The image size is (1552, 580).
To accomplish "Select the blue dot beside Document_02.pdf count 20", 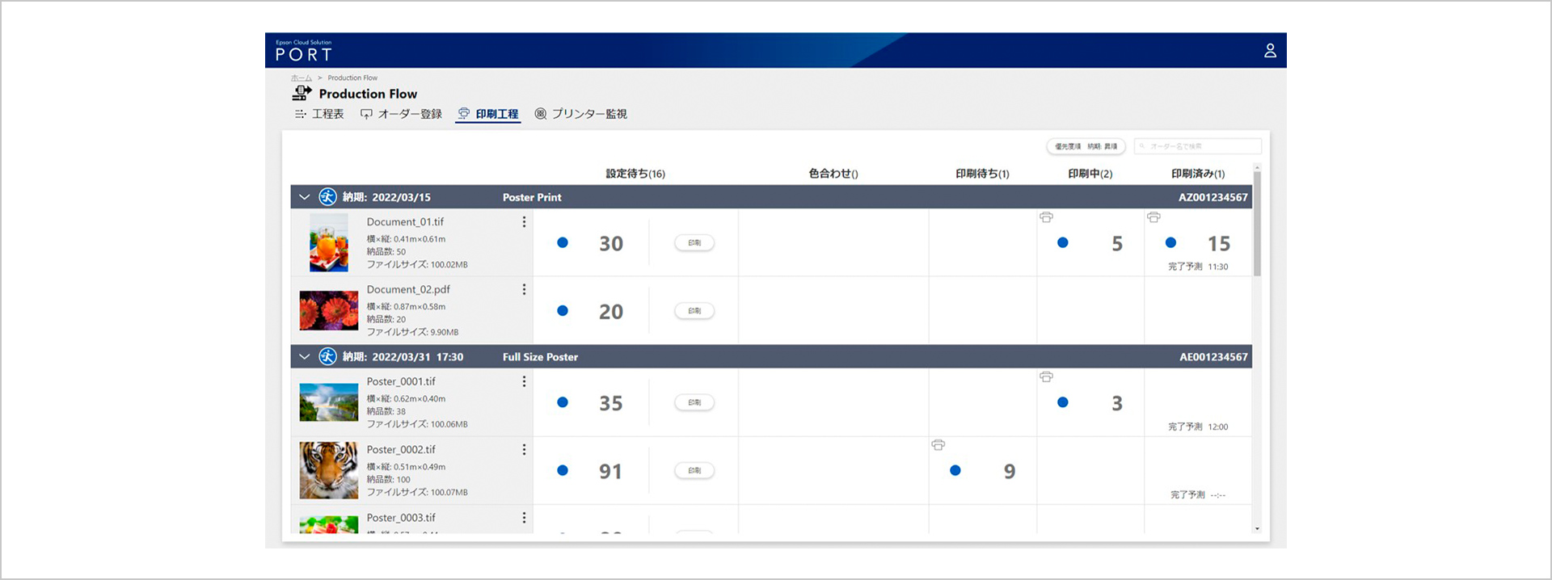I will 563,311.
